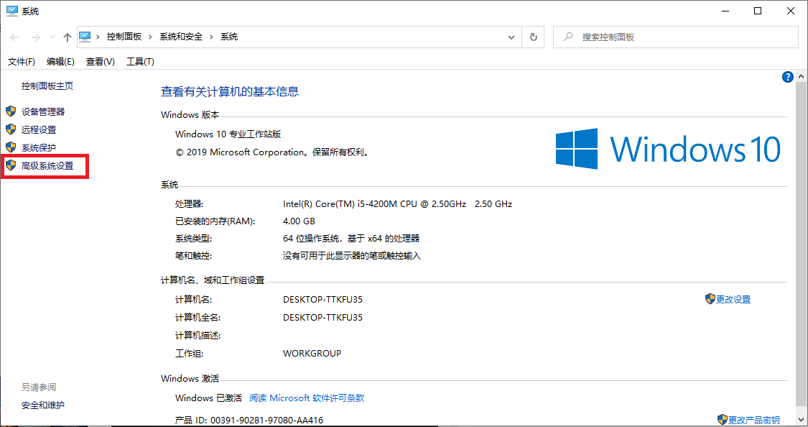
Task: Refresh the control panel page
Action: (x=534, y=37)
